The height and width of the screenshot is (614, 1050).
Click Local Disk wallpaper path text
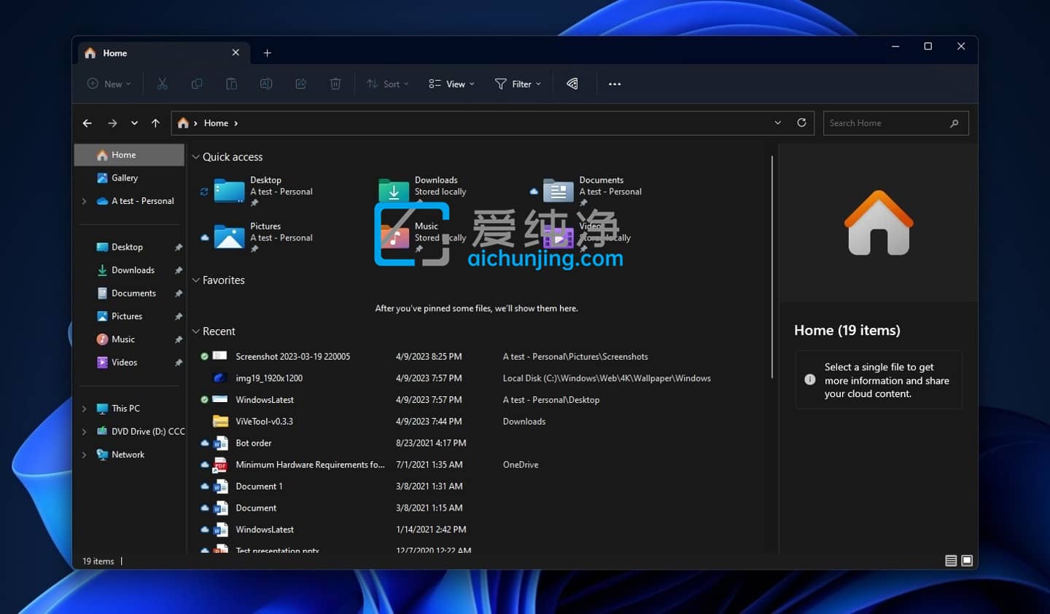[x=607, y=378]
